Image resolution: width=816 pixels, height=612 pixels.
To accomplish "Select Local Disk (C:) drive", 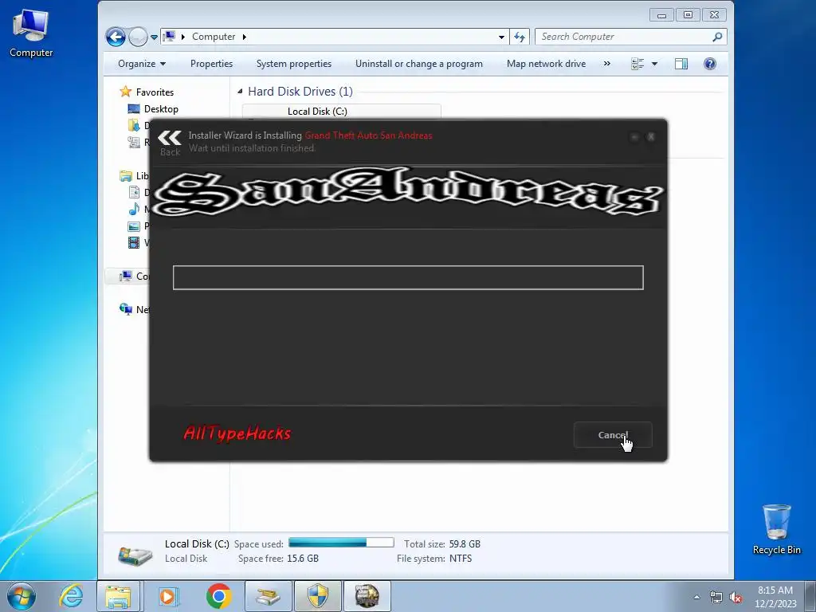I will point(317,112).
